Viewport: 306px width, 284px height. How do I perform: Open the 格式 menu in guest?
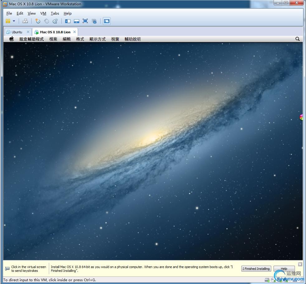pos(80,39)
